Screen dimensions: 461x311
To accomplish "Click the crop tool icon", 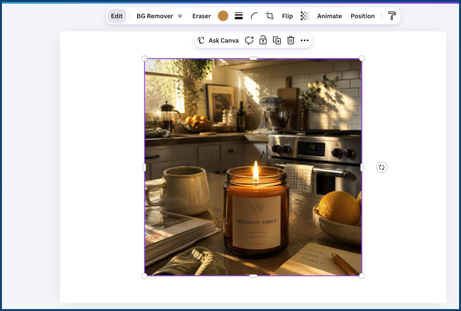I will click(x=270, y=16).
